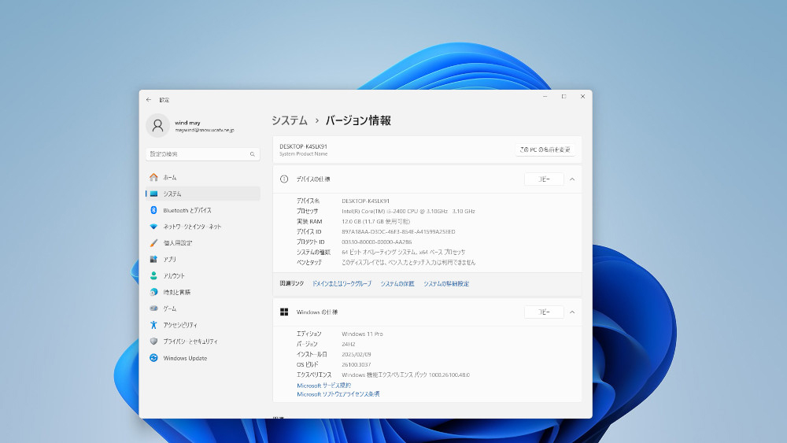Open 時刻と言語 globe clock icon
This screenshot has height=443, width=787.
click(x=153, y=292)
